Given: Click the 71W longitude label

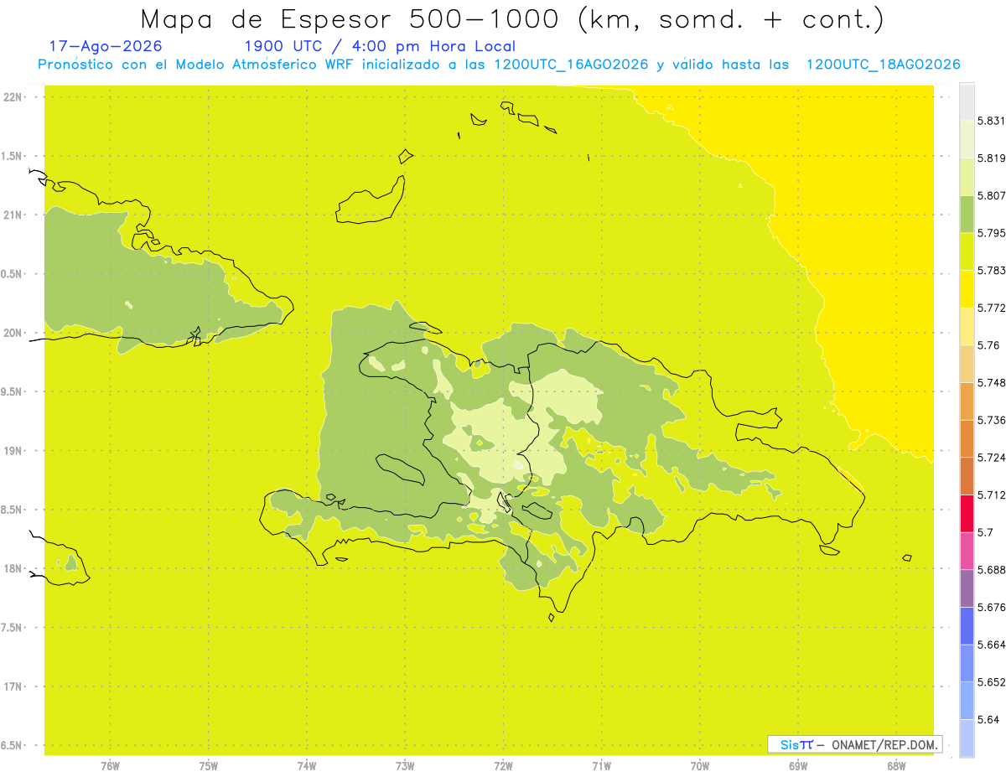Looking at the screenshot, I should coord(601,765).
